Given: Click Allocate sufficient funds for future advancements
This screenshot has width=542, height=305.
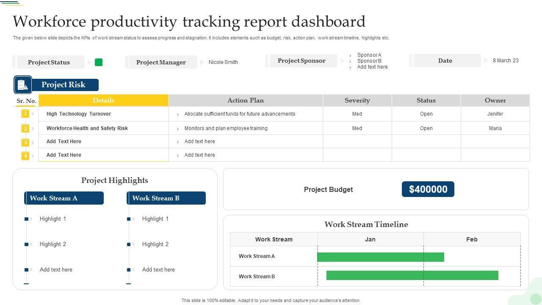Looking at the screenshot, I should (x=240, y=114).
